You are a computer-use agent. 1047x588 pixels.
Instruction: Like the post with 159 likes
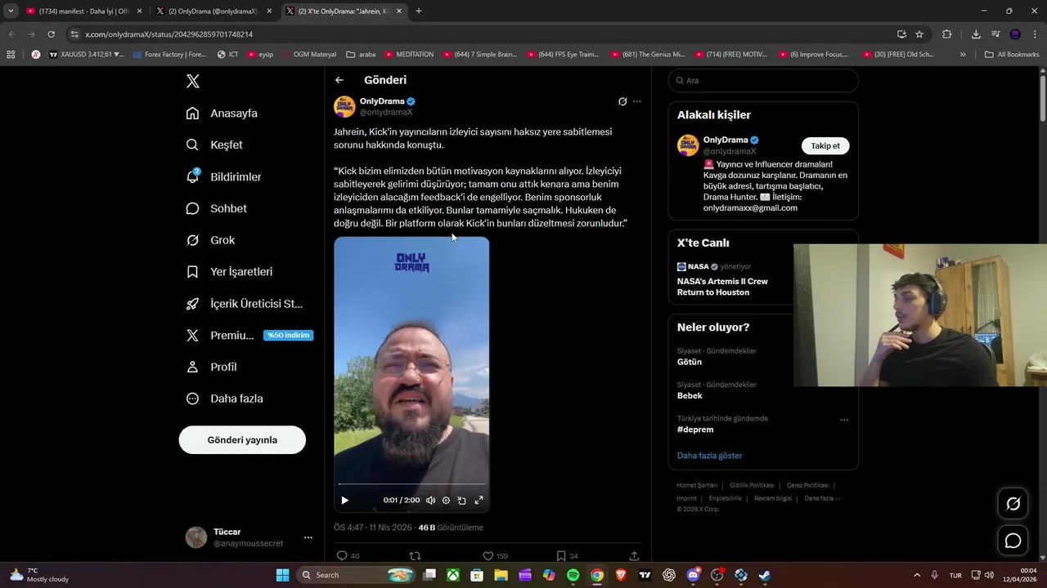click(495, 556)
